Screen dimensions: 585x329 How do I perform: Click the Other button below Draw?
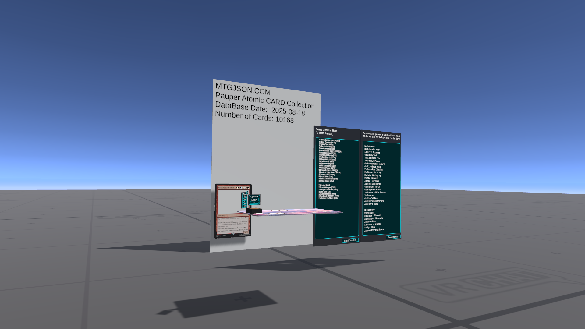(254, 203)
